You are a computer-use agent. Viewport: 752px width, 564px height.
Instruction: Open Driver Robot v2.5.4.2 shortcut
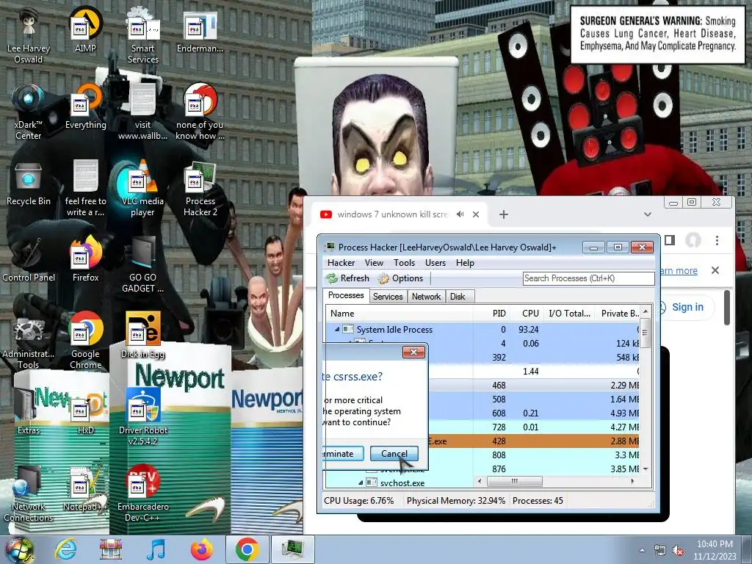pyautogui.click(x=143, y=418)
